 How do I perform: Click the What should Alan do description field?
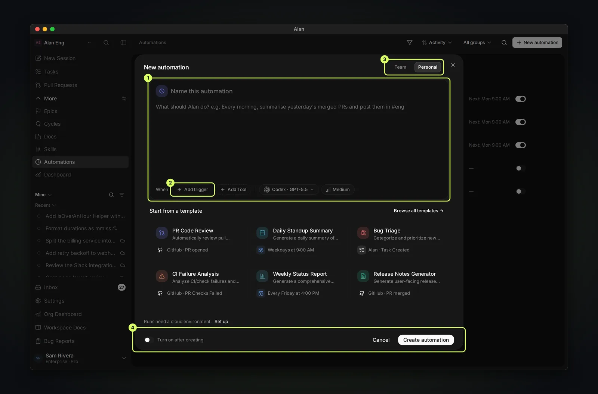[299, 142]
